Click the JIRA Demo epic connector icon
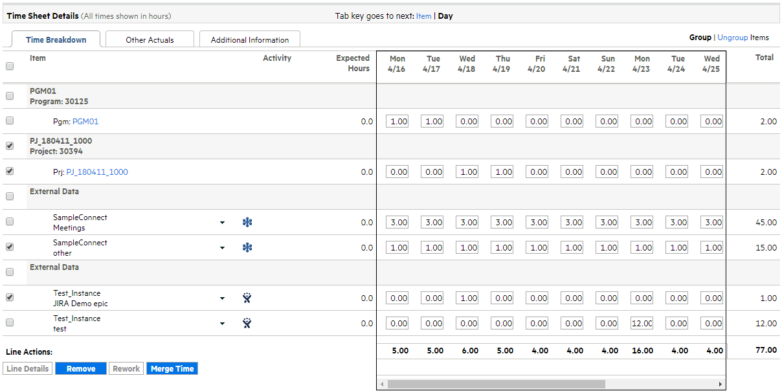782x391 pixels. [247, 298]
